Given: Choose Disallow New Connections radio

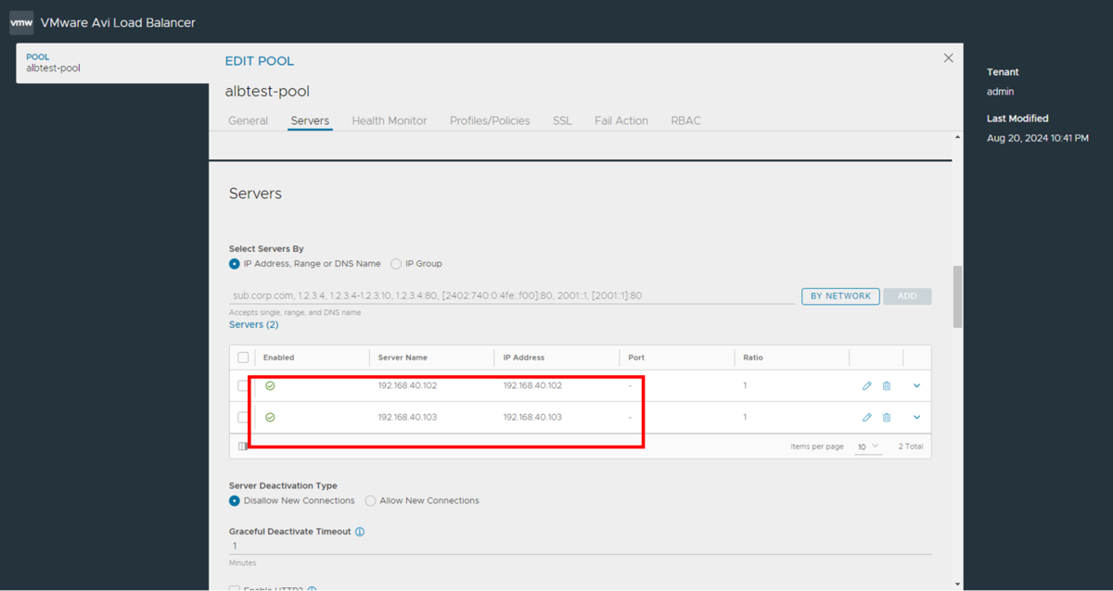Looking at the screenshot, I should point(235,501).
